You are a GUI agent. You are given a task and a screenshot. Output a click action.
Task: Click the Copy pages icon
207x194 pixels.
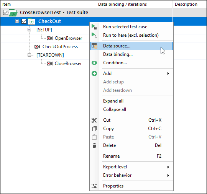(x=94, y=129)
